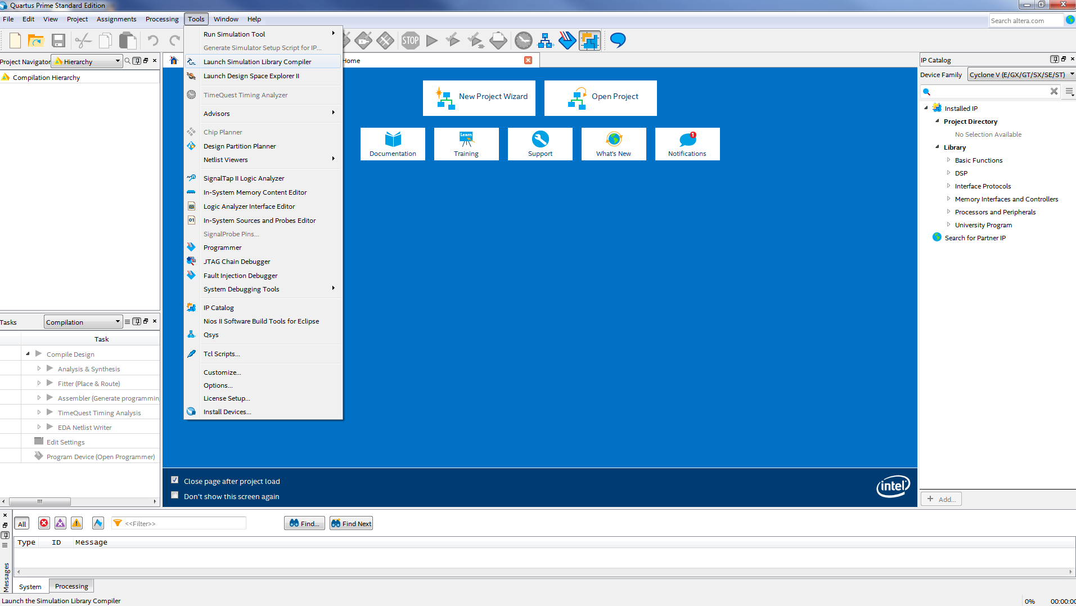Viewport: 1076px width, 606px height.
Task: Click the Save toolbar icon
Action: (x=58, y=41)
